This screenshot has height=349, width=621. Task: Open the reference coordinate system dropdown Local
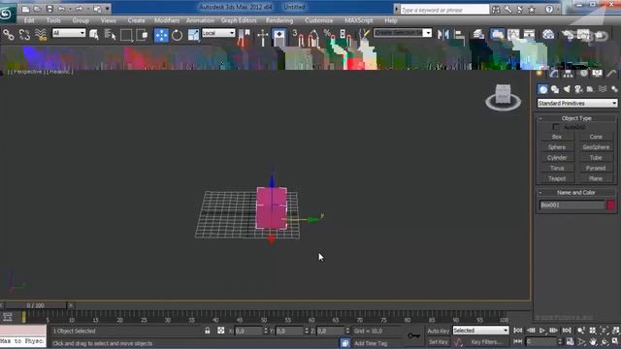tap(218, 33)
